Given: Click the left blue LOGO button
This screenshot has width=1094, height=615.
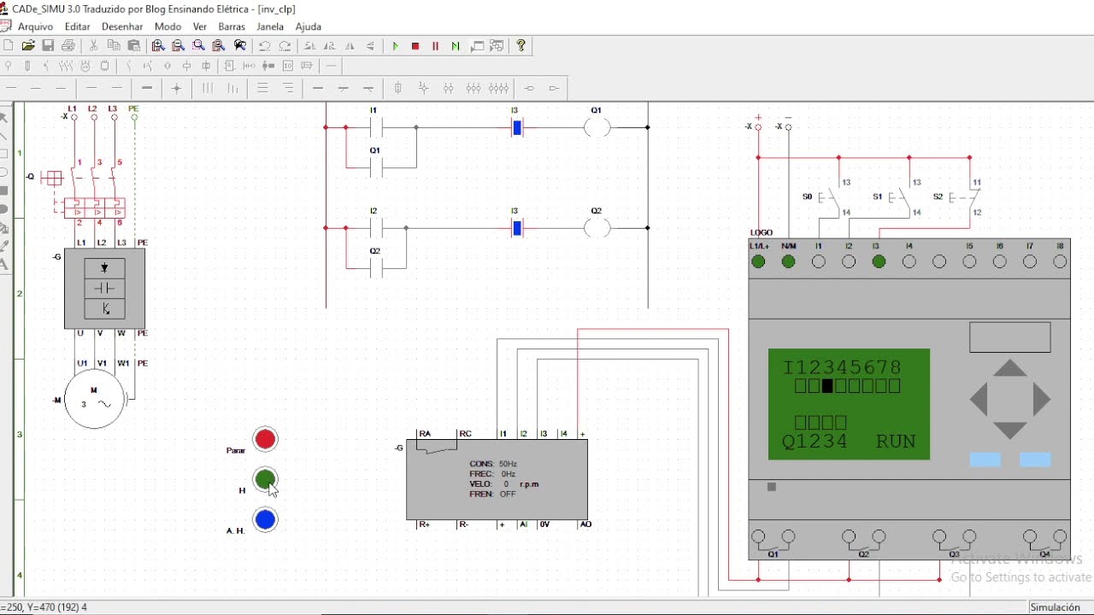Looking at the screenshot, I should point(985,460).
